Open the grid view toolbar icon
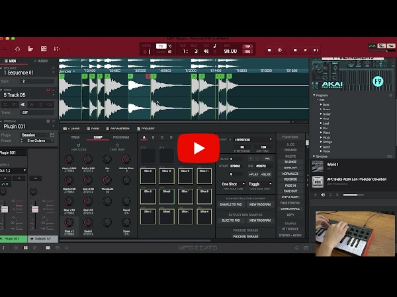The height and width of the screenshot is (297, 397). pyautogui.click(x=44, y=49)
